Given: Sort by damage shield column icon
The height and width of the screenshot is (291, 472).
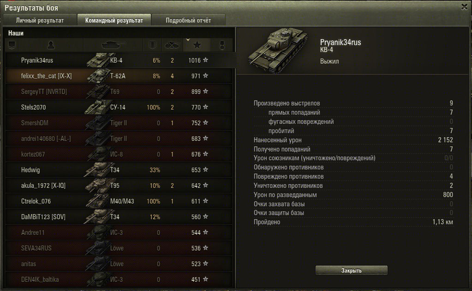Looking at the screenshot, I should tap(152, 45).
